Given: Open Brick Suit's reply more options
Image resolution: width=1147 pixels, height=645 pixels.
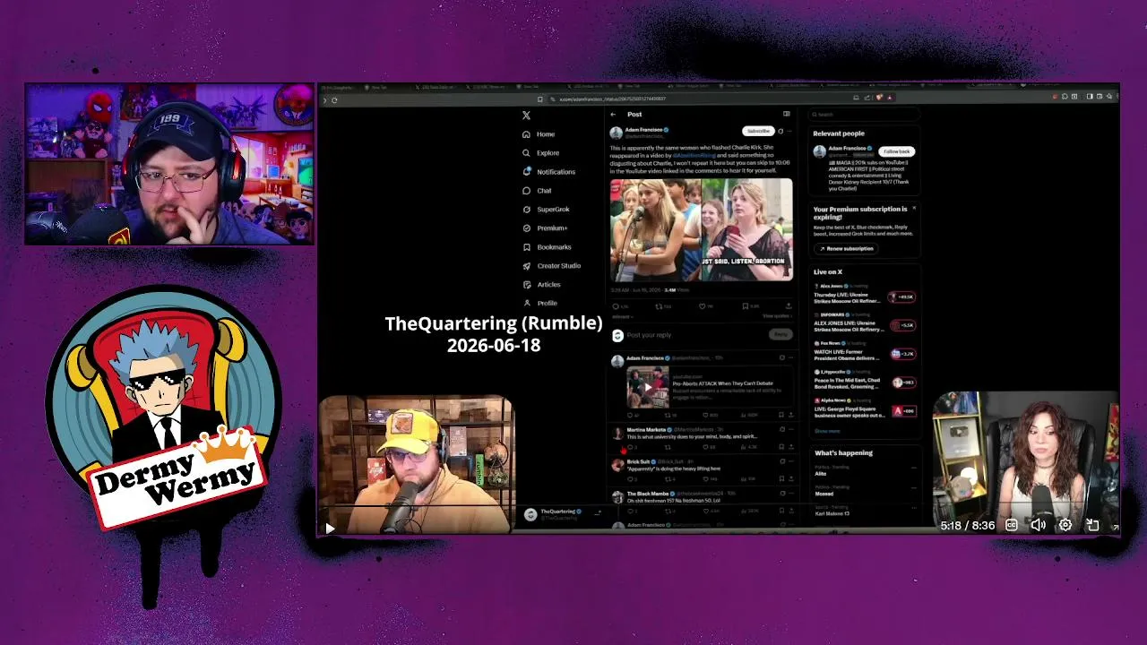Looking at the screenshot, I should click(790, 461).
